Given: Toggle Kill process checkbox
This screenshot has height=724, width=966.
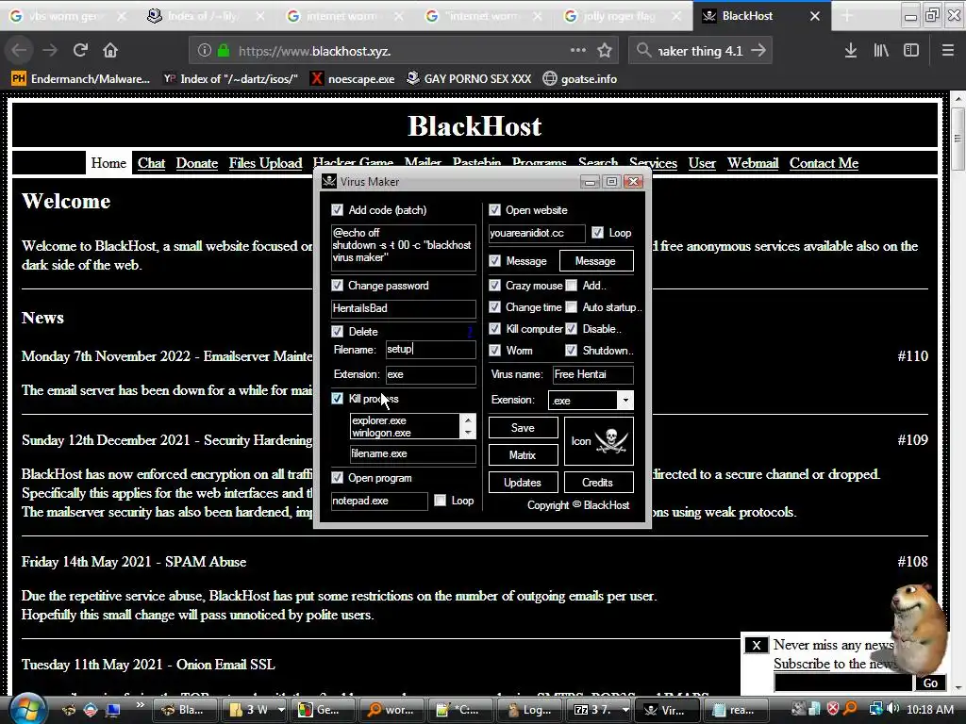Looking at the screenshot, I should pyautogui.click(x=337, y=399).
